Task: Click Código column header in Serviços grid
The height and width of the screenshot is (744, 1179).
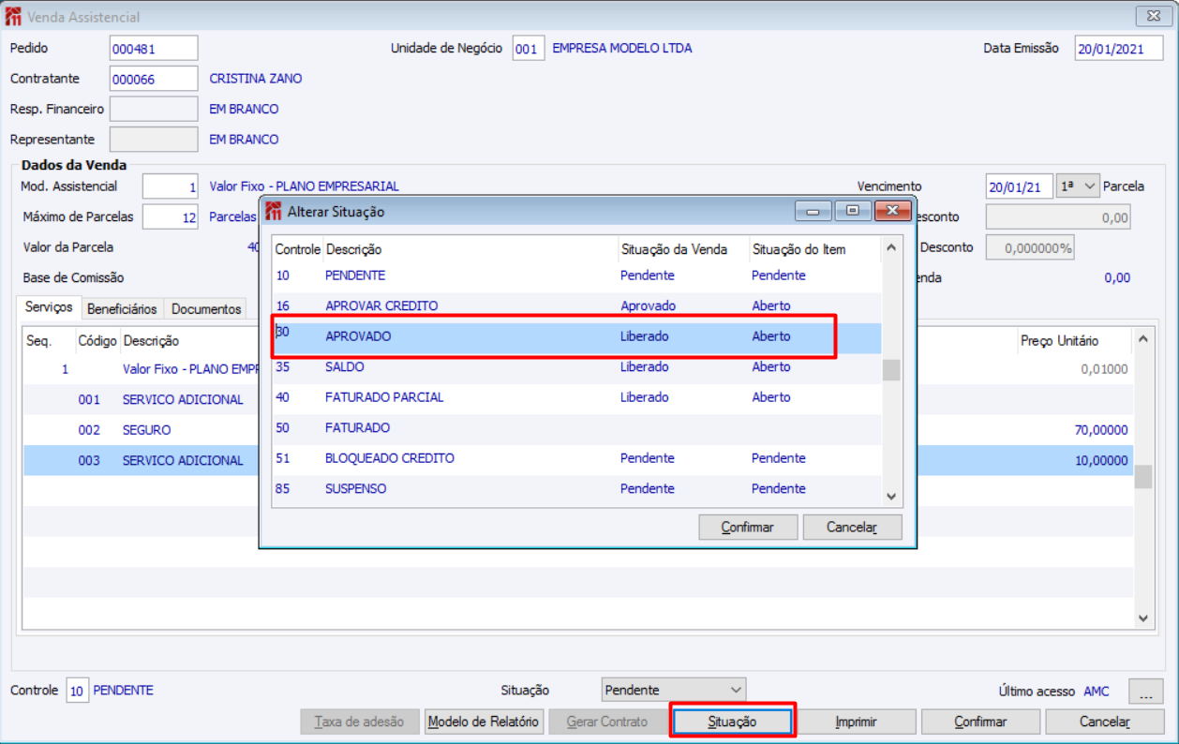Action: click(97, 341)
